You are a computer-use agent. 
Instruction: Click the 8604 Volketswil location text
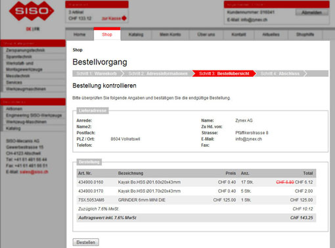click(125, 139)
